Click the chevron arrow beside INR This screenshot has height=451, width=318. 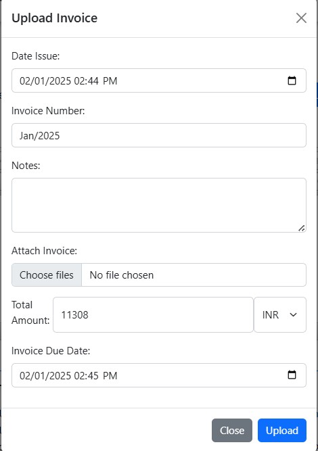(x=293, y=314)
